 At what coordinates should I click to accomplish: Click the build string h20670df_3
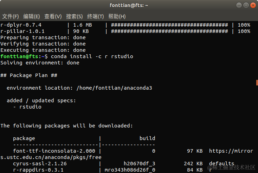(x=139, y=164)
